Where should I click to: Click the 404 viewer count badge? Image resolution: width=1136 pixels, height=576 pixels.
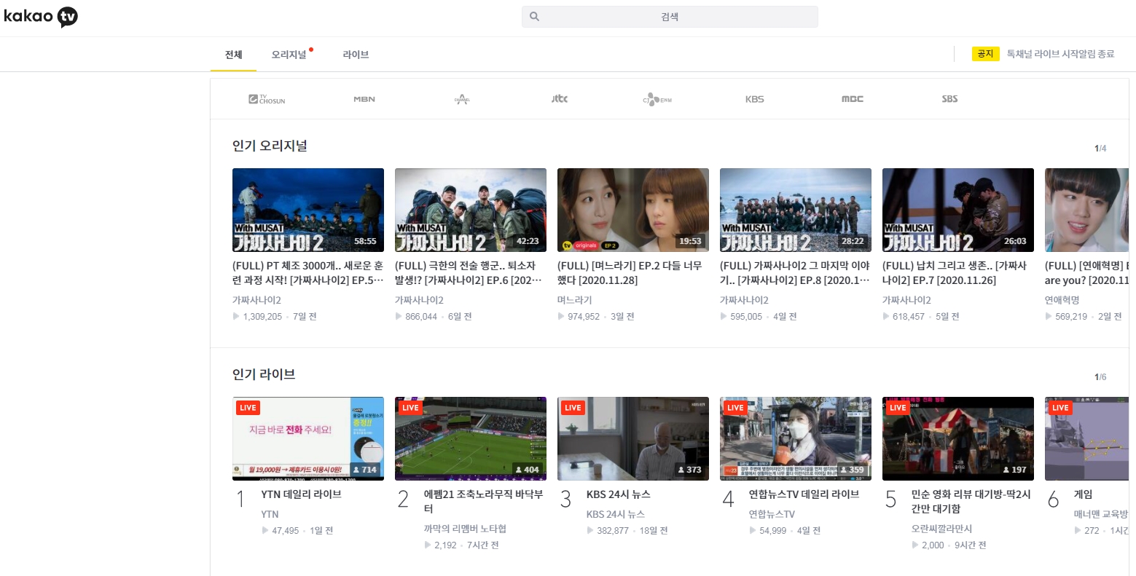tap(528, 470)
